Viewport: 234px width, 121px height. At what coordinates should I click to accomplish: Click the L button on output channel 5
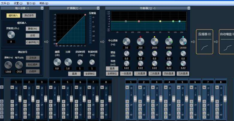pos(179,113)
